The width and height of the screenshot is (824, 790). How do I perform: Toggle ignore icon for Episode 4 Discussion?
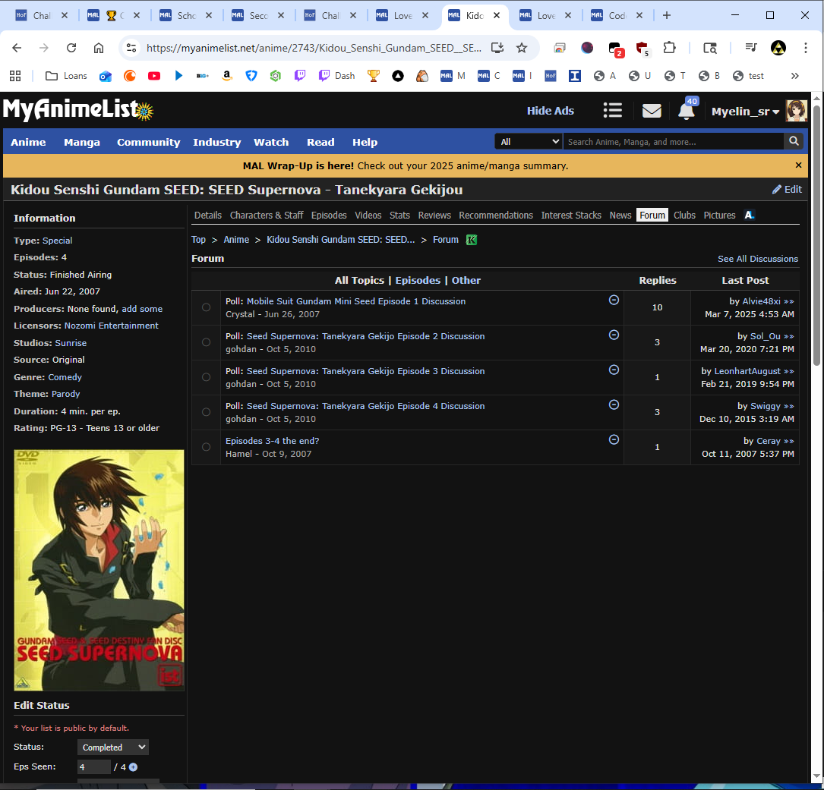pos(614,405)
